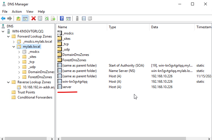
Task: Expand the _tcp tree node
Action: [x=19, y=62]
